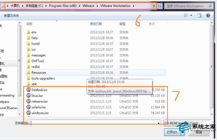Select the freebsd.iso file name
Screen dimensions: 217x140
tap(39, 90)
